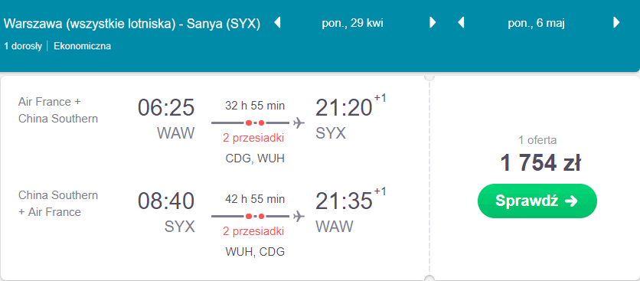Click outbound origin airport code WAW

[176, 133]
